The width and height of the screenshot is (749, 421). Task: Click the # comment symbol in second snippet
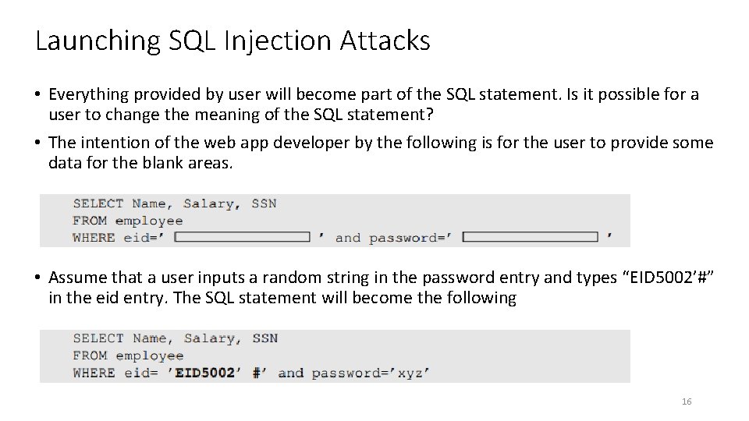(257, 373)
